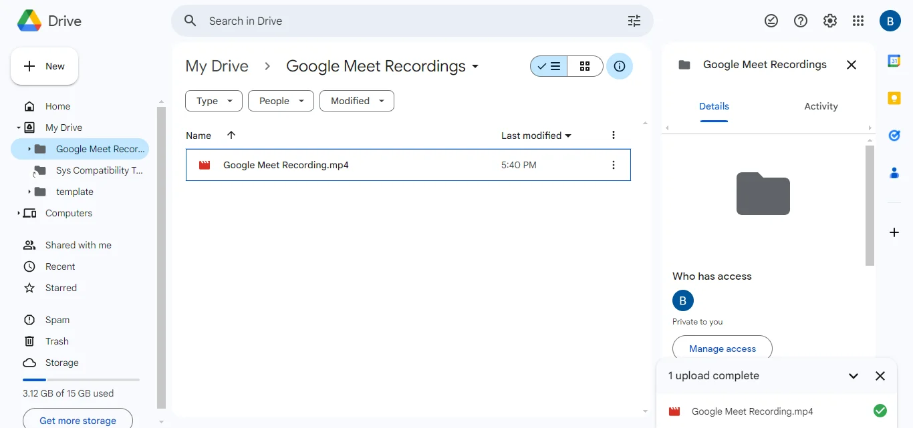Click the Settings gear icon
The width and height of the screenshot is (913, 428).
(x=830, y=21)
